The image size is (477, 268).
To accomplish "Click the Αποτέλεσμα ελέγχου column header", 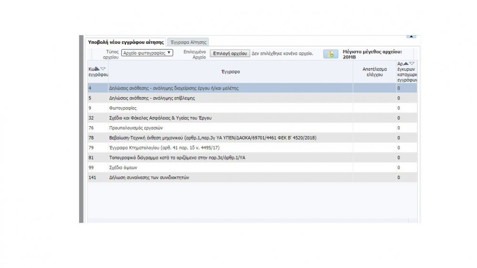I will (374, 72).
